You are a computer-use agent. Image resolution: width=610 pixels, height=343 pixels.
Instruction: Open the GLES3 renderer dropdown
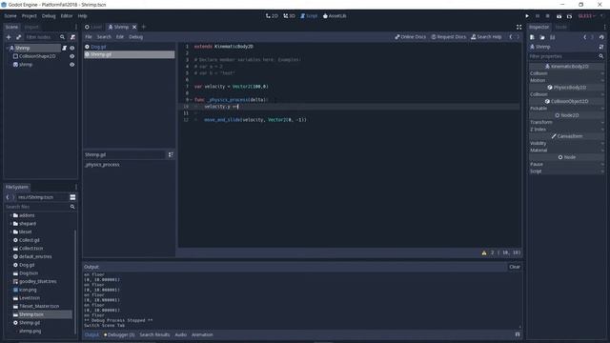587,16
